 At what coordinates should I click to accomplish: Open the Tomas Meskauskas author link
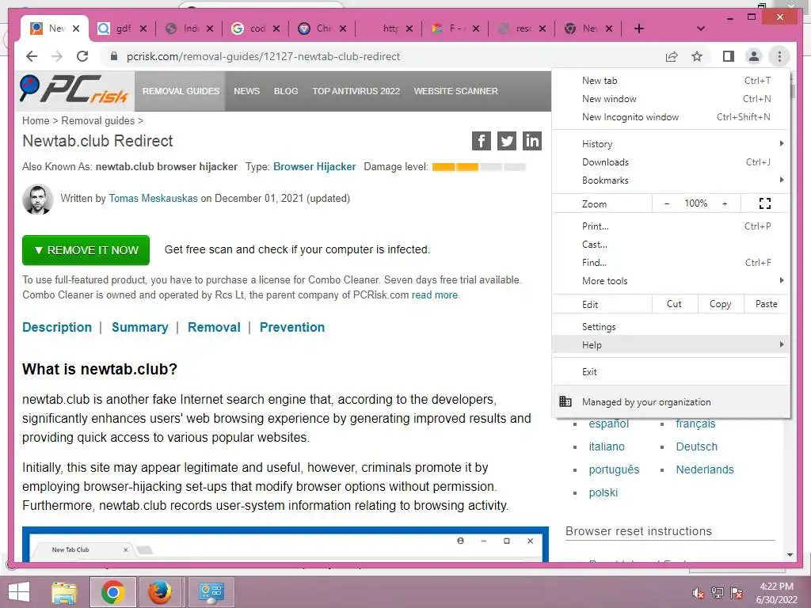153,198
